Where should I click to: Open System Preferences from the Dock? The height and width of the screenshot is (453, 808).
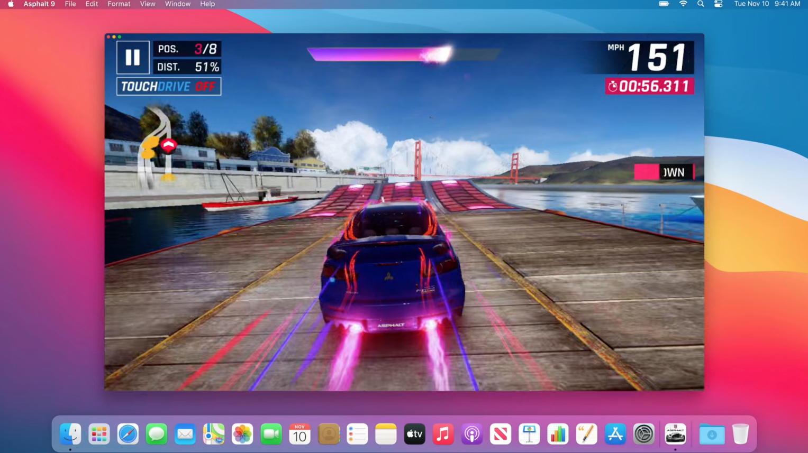(x=644, y=434)
